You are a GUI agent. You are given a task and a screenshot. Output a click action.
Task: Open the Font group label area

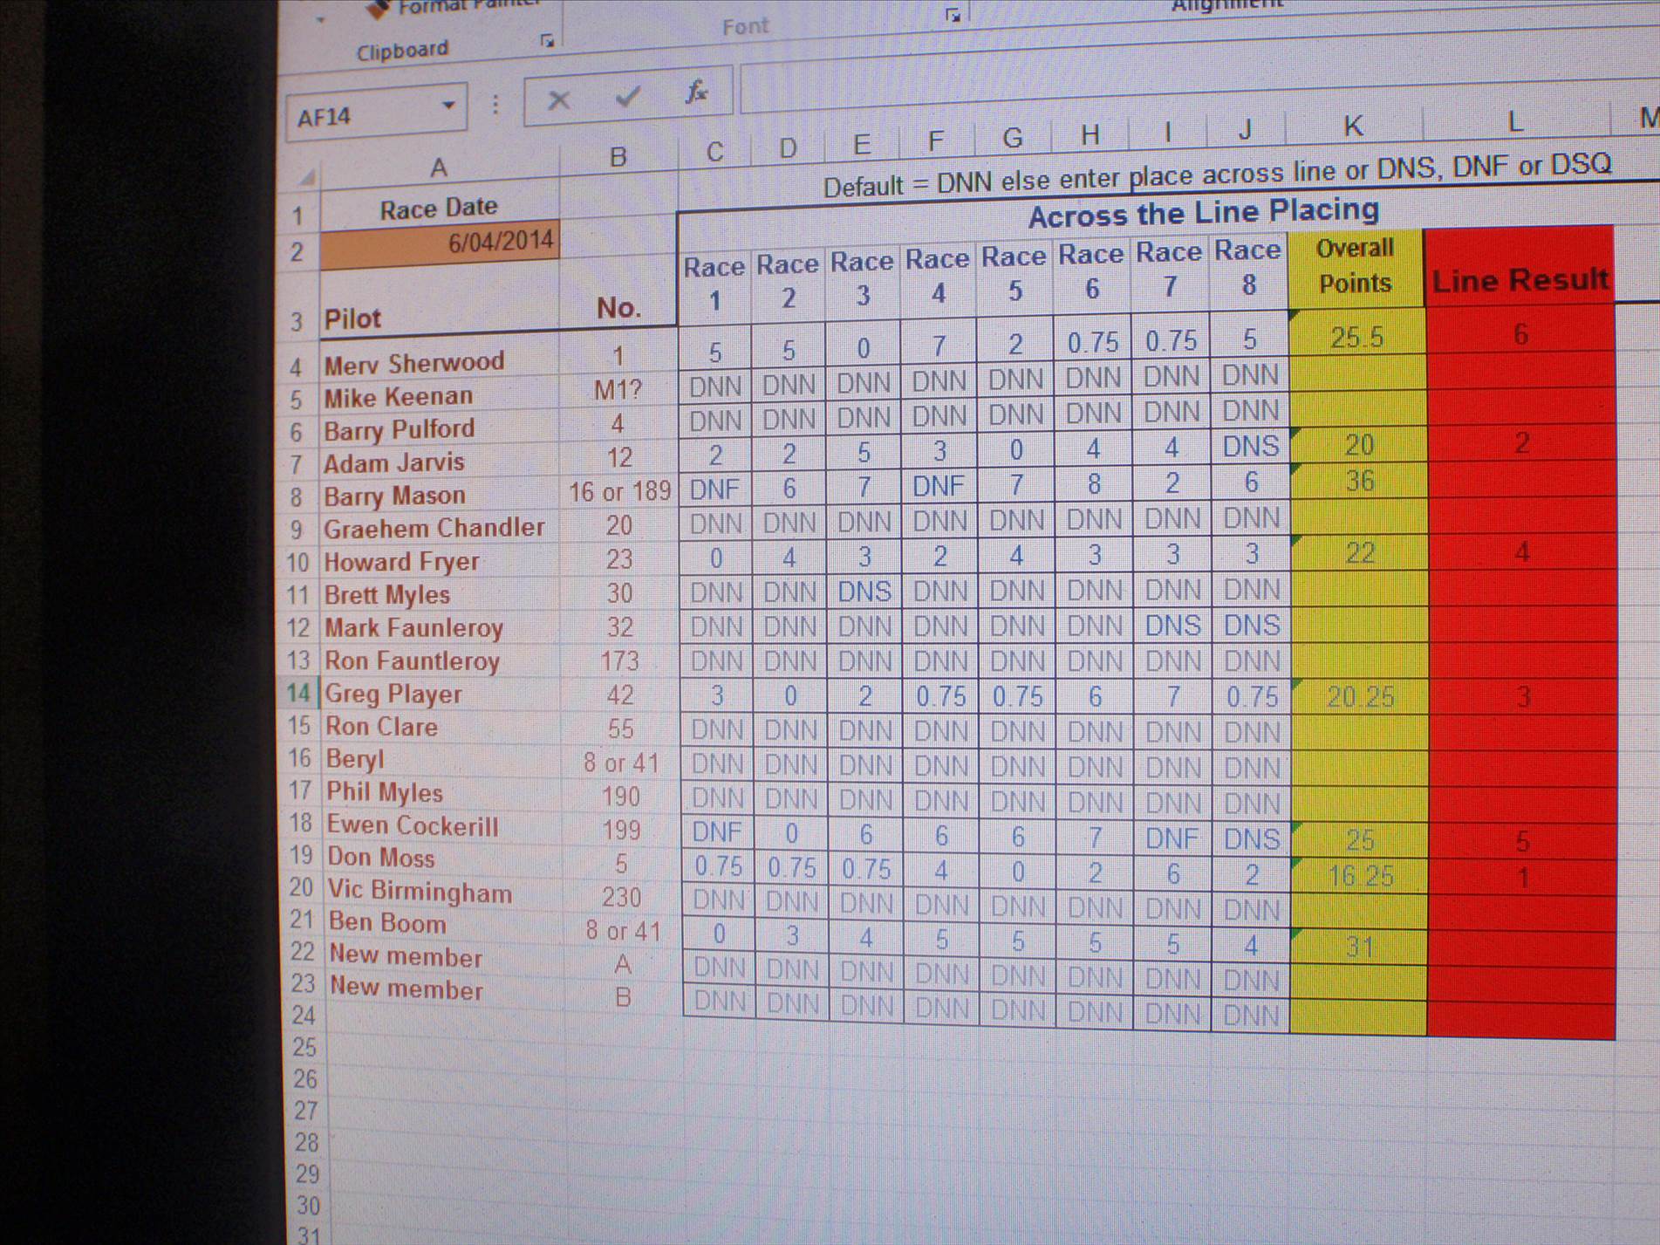[744, 26]
